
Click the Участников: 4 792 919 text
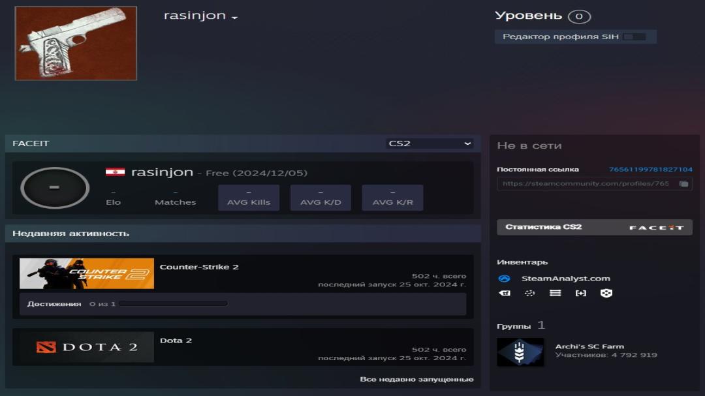coord(606,355)
